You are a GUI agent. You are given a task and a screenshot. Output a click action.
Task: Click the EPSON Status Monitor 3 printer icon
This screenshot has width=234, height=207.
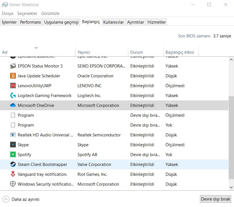(x=13, y=66)
